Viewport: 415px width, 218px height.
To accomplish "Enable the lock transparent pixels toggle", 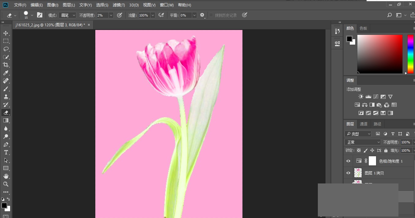I will click(359, 150).
